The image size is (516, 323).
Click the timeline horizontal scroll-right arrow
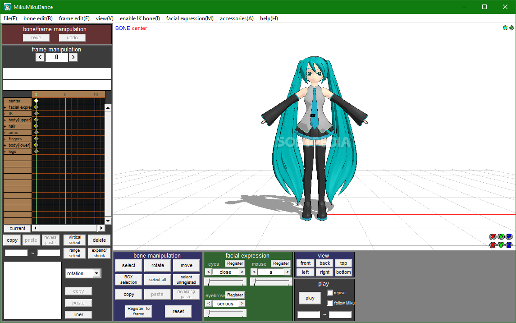pos(101,228)
